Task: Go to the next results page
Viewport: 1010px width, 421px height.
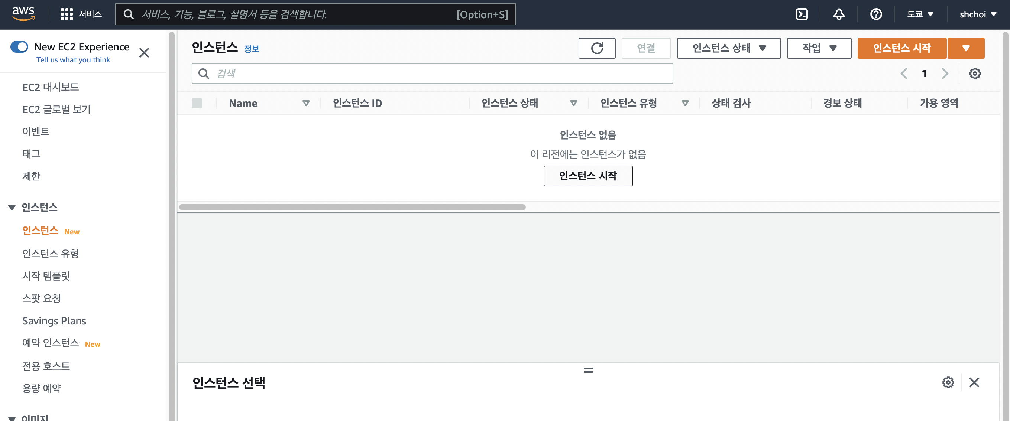Action: coord(945,74)
